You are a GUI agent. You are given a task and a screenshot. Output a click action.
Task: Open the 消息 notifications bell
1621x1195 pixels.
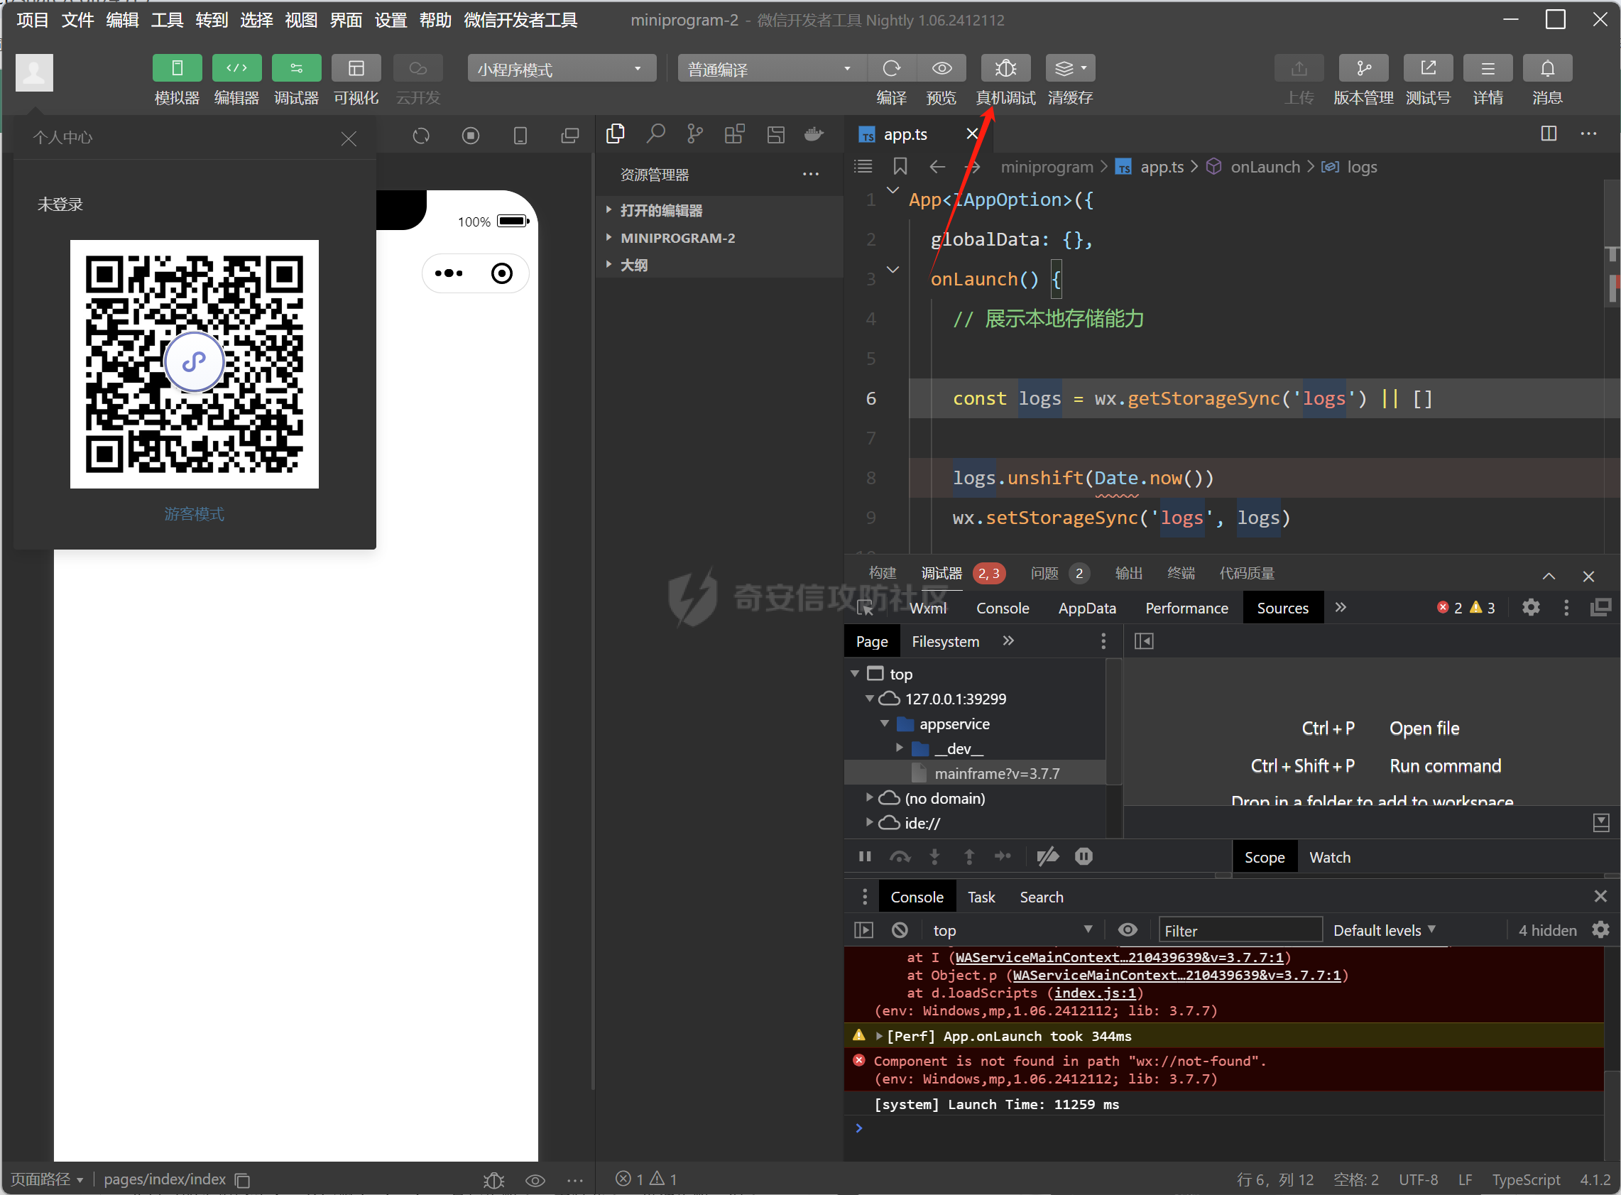click(1547, 68)
